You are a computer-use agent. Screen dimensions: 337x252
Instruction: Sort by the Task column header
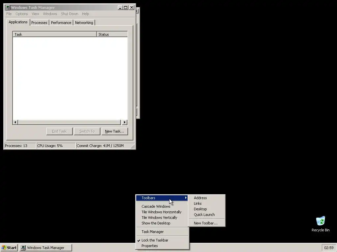click(55, 34)
